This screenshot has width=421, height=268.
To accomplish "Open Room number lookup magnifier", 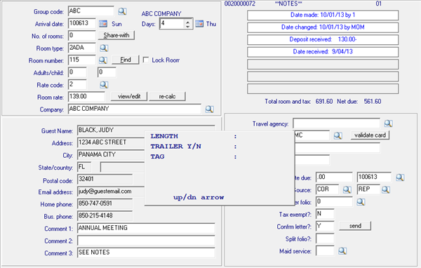I will coord(103,60).
